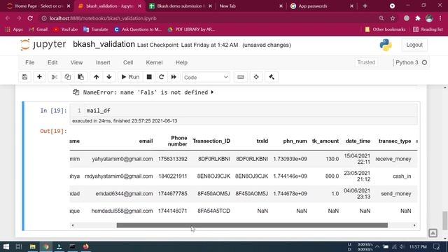Screen dimensions: 448x252
Task: Open the Help menu
Action: [x=181, y=62]
